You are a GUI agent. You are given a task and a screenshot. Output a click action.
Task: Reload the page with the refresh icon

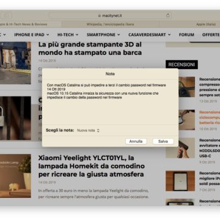coord(168,15)
